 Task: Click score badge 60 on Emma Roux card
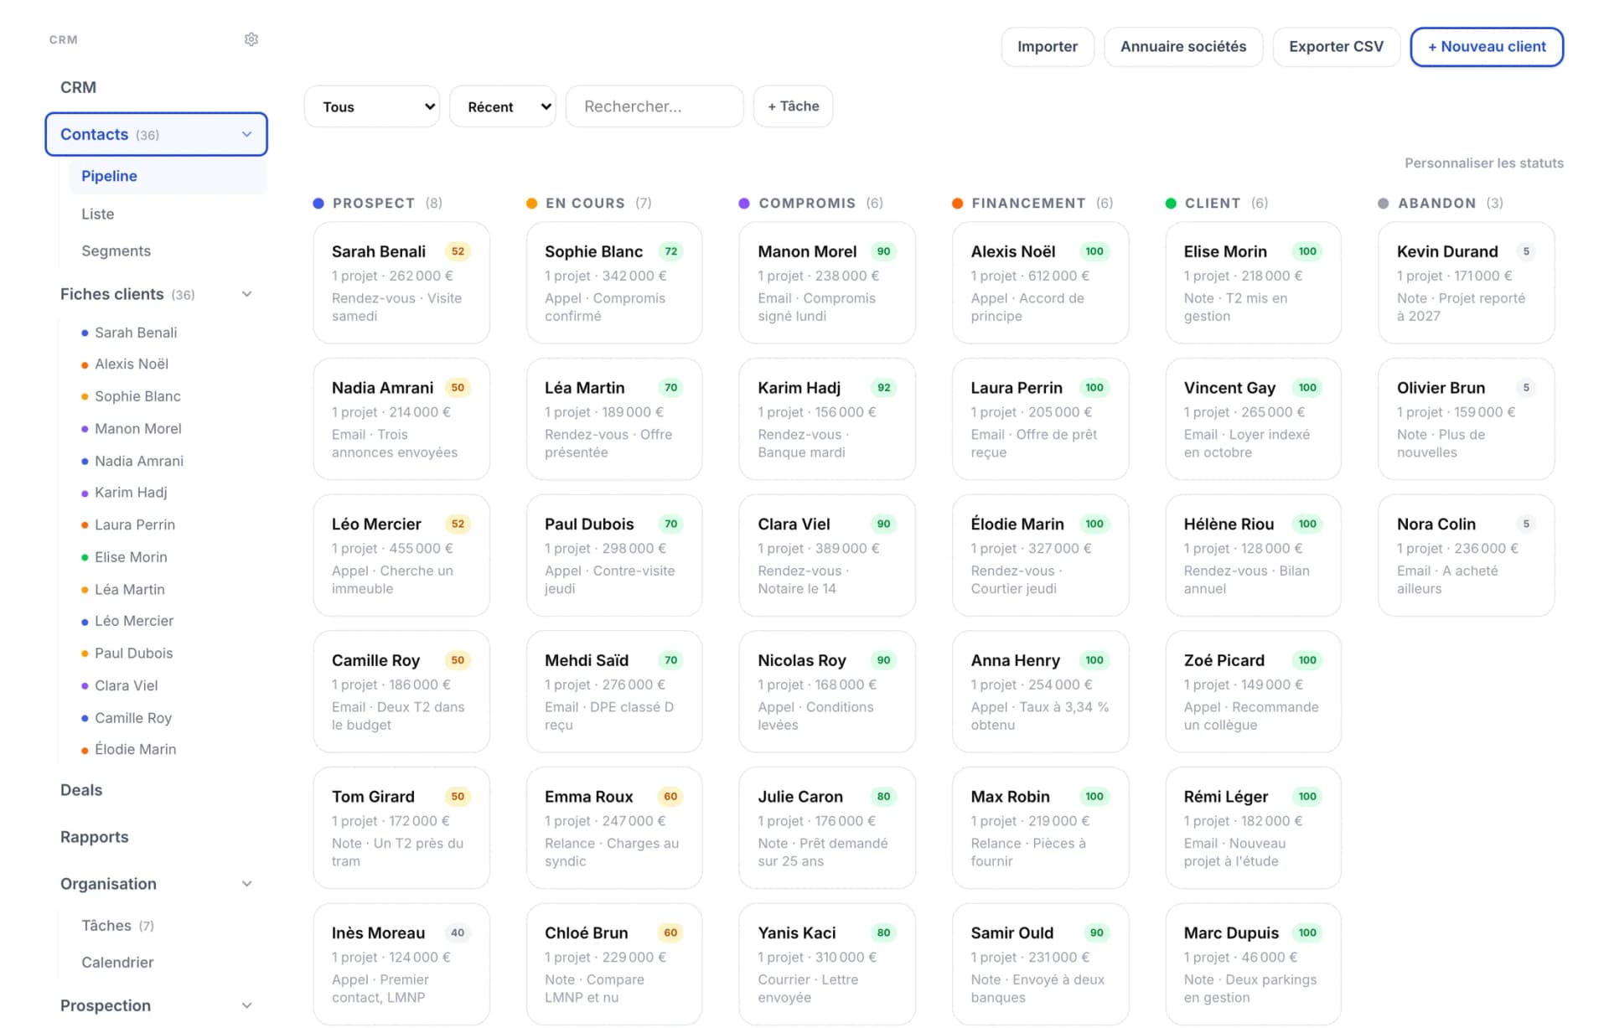[x=670, y=797]
